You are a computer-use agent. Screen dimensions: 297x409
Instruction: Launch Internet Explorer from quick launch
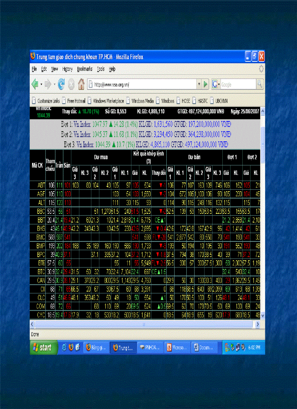pos(64,347)
